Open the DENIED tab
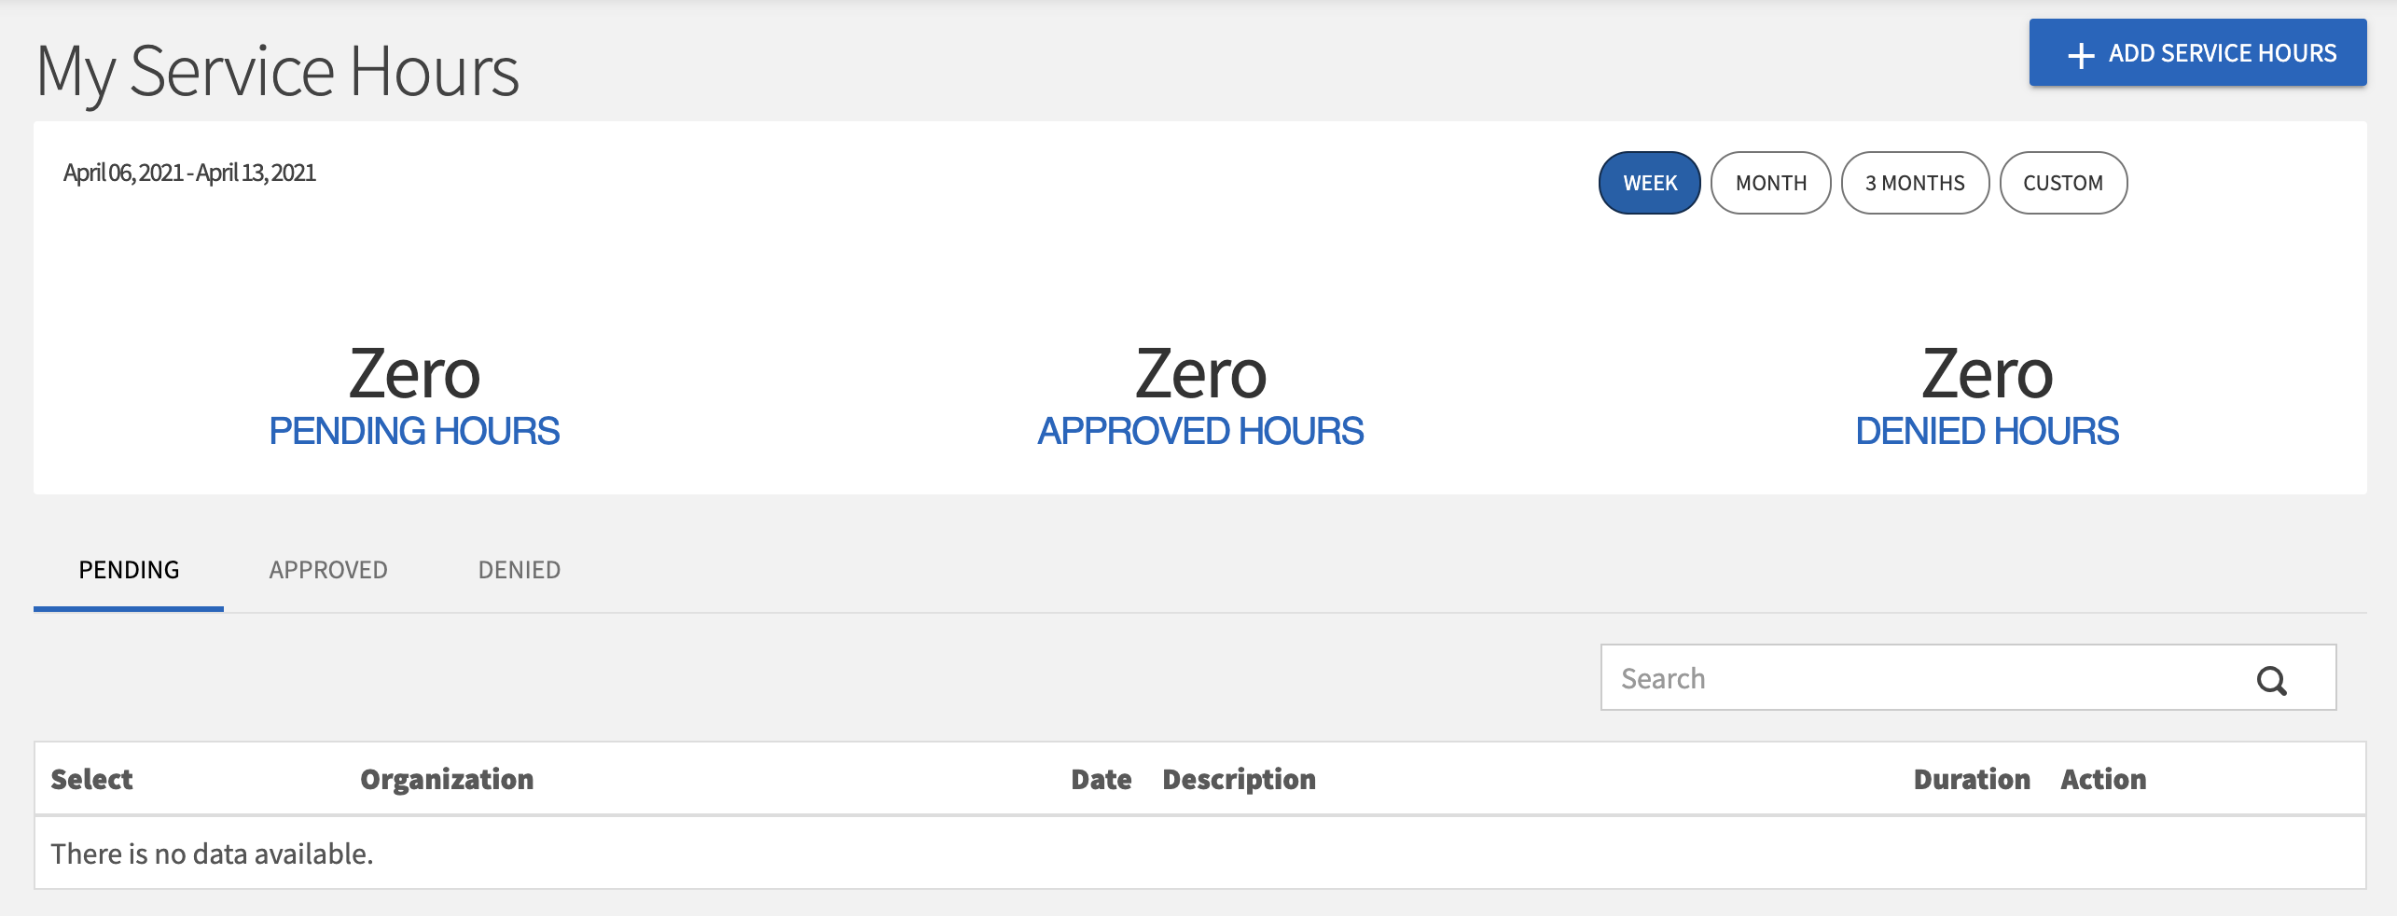The height and width of the screenshot is (916, 2397). pos(520,570)
